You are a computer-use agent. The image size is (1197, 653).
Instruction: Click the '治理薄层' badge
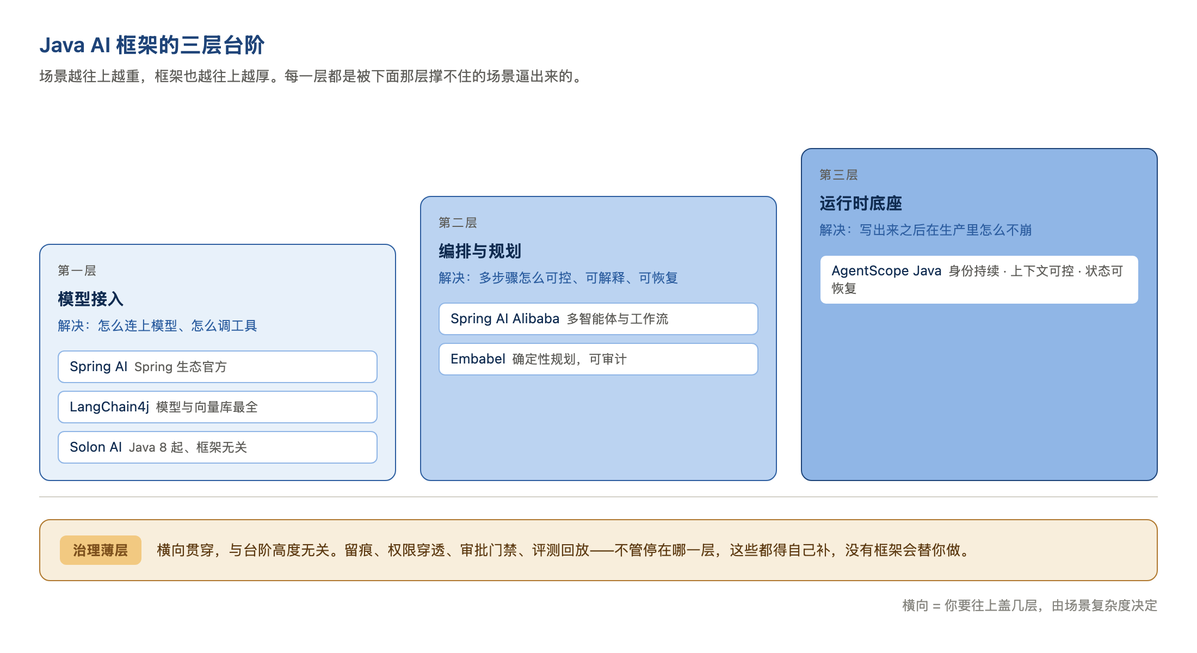pyautogui.click(x=101, y=550)
